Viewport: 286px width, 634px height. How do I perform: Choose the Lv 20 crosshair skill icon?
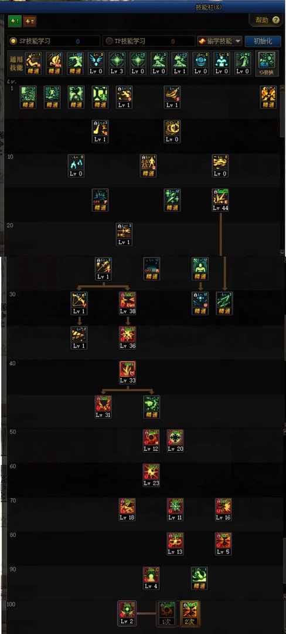(x=175, y=441)
